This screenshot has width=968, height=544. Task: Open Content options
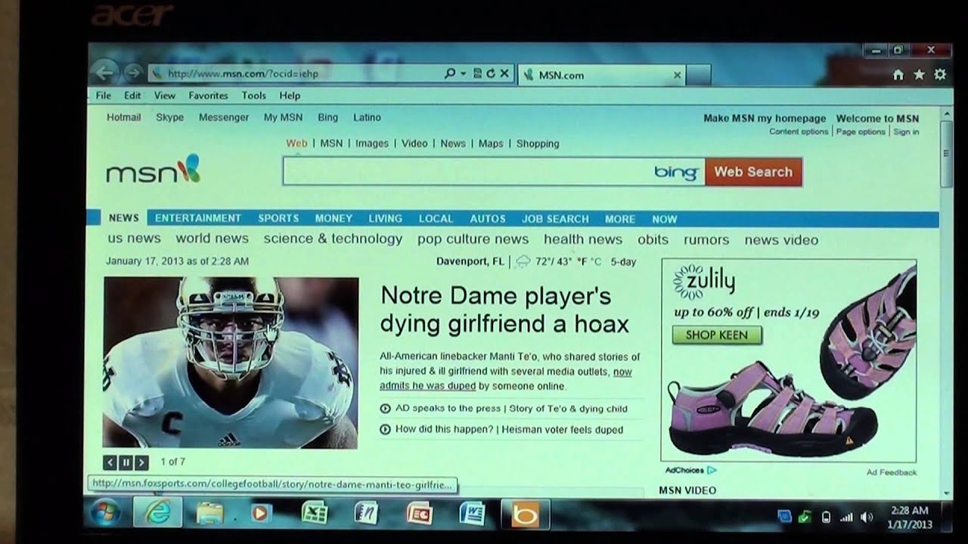[799, 131]
